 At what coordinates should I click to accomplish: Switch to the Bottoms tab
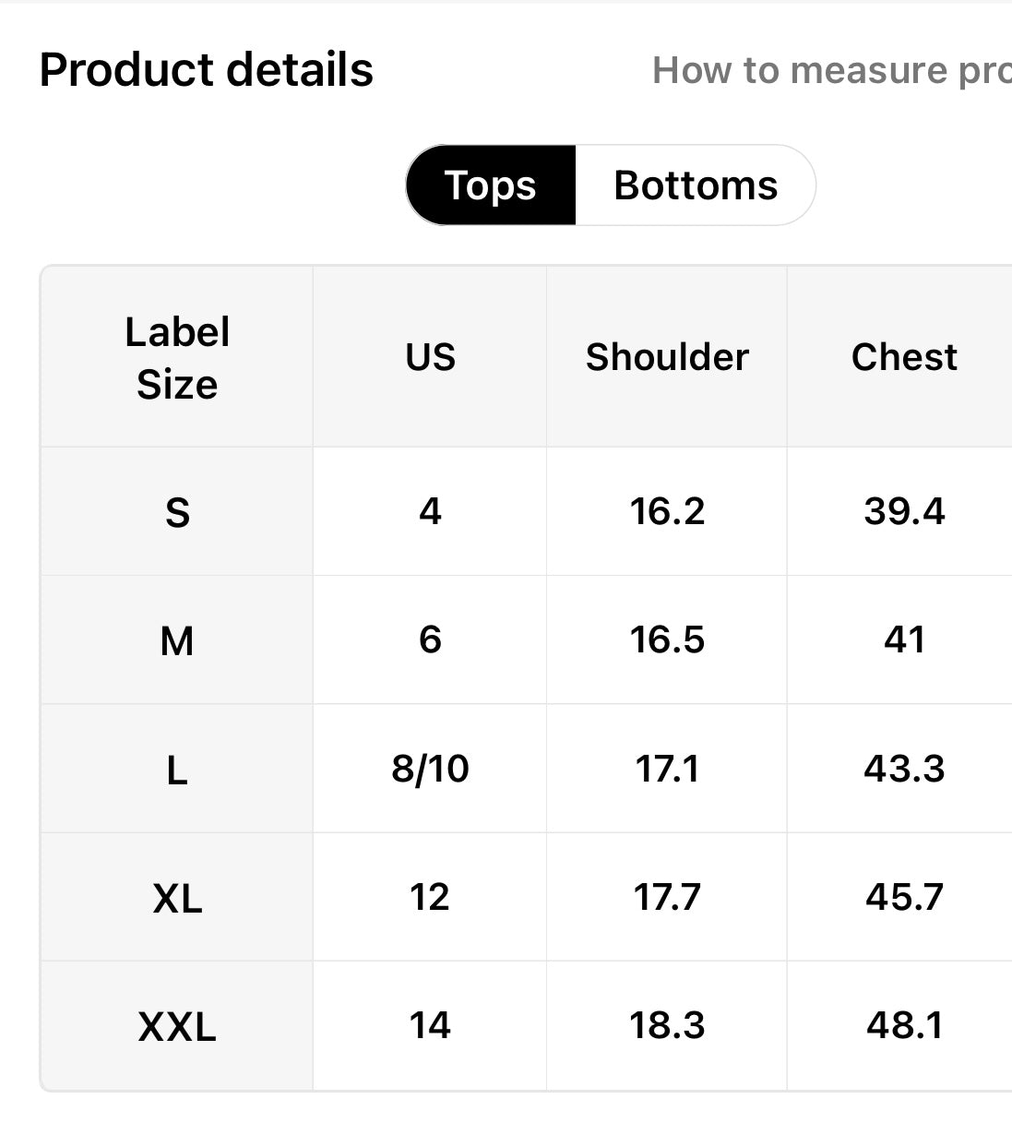[696, 185]
